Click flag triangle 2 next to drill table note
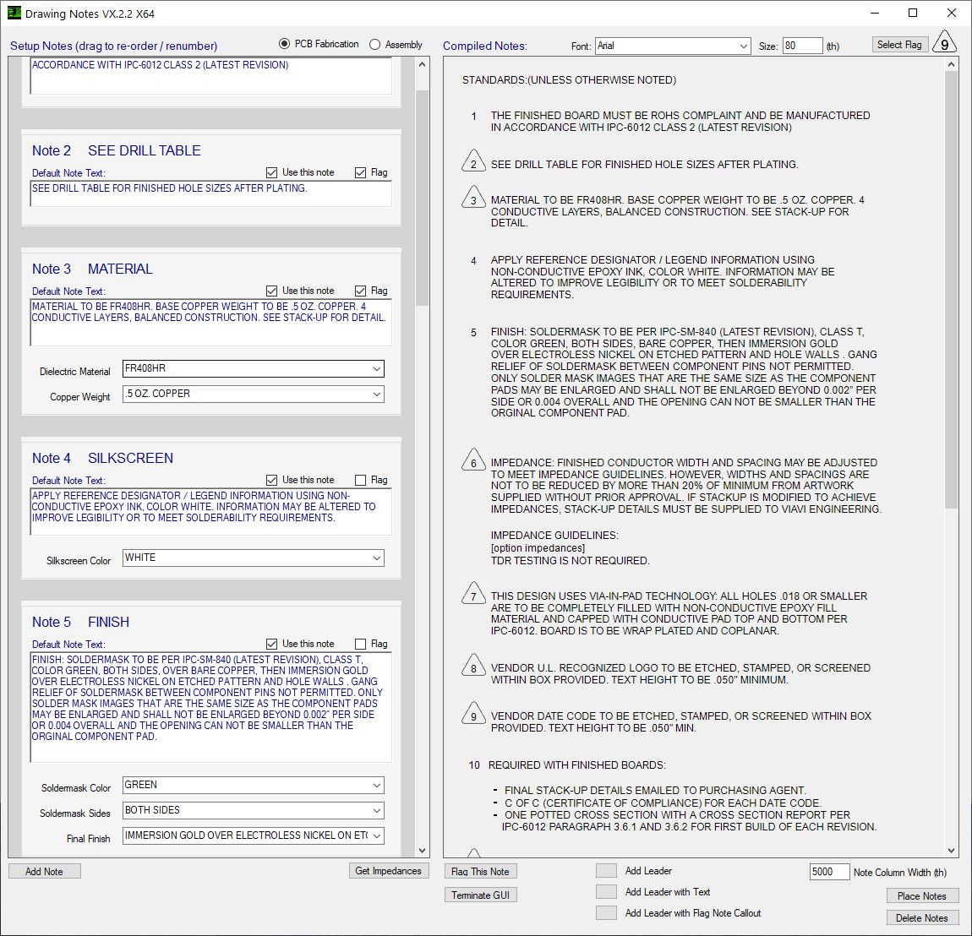This screenshot has height=936, width=972. point(472,165)
